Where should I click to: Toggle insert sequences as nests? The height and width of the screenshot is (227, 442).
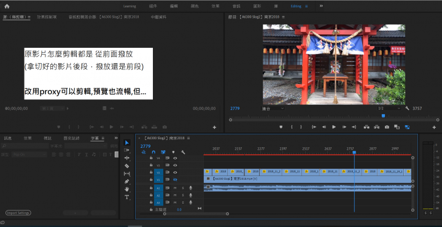pyautogui.click(x=144, y=152)
